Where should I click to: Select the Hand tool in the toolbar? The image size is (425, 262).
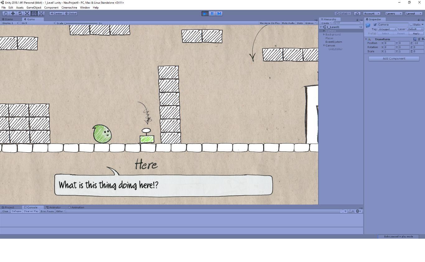(6, 13)
